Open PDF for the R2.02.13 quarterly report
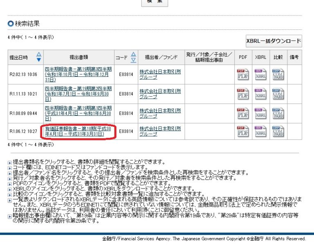Viewport: 314px width, 246px height. pos(243,74)
